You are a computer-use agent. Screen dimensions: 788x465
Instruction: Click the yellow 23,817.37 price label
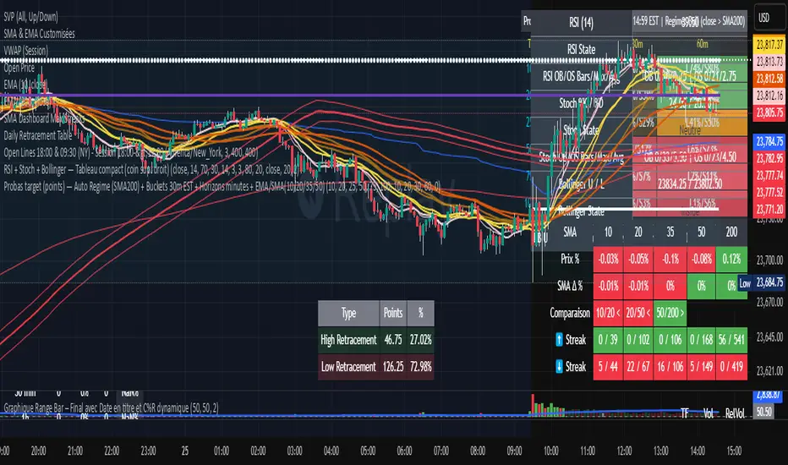pos(769,44)
